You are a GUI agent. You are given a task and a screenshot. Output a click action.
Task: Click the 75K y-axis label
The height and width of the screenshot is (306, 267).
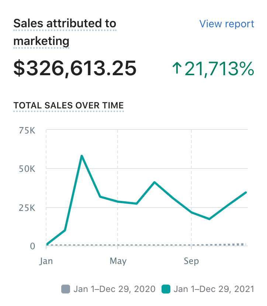point(28,130)
